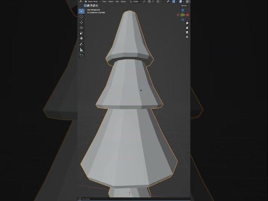Click the bottom cone of the tree
This screenshot has height=201, width=268.
[129, 147]
